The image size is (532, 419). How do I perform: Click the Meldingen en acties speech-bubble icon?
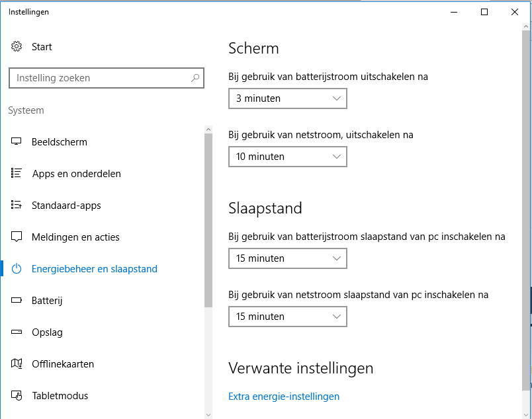(17, 237)
